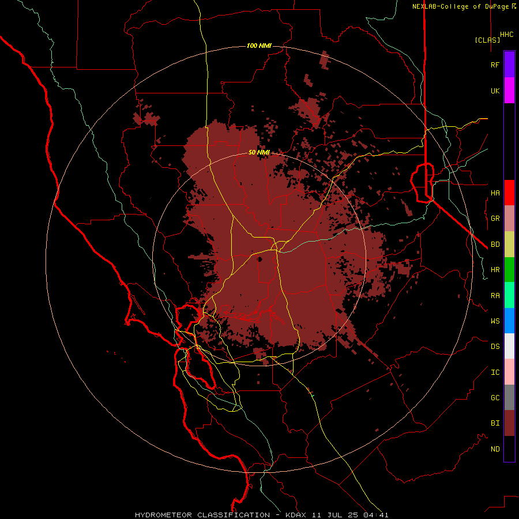Viewport: 519px width, 519px height.
Task: Click the HA legend label
Action: coord(495,193)
